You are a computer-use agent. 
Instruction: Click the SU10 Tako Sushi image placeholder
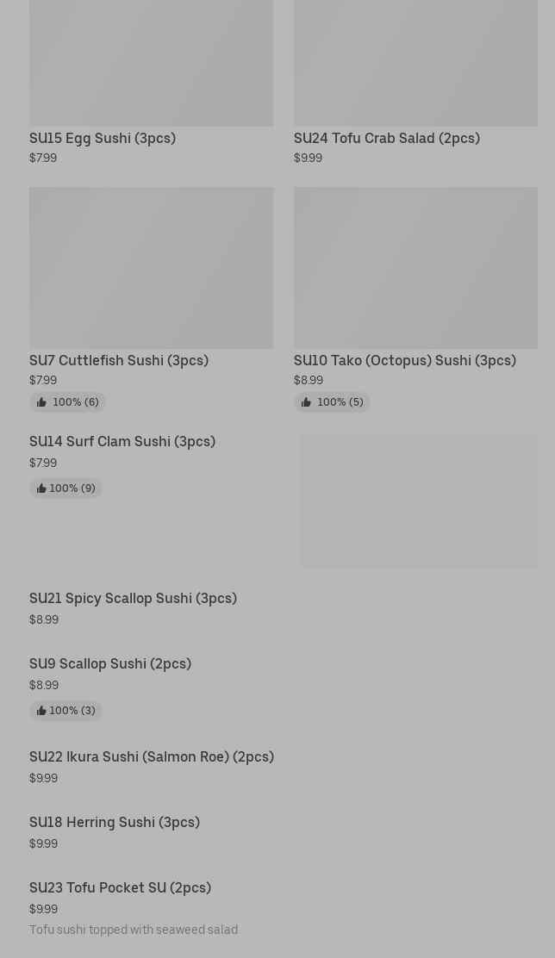click(x=415, y=268)
